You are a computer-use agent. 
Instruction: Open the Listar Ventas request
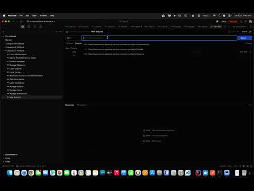click(15, 72)
